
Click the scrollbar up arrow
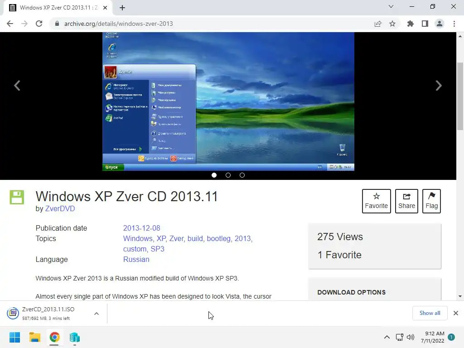pos(460,36)
